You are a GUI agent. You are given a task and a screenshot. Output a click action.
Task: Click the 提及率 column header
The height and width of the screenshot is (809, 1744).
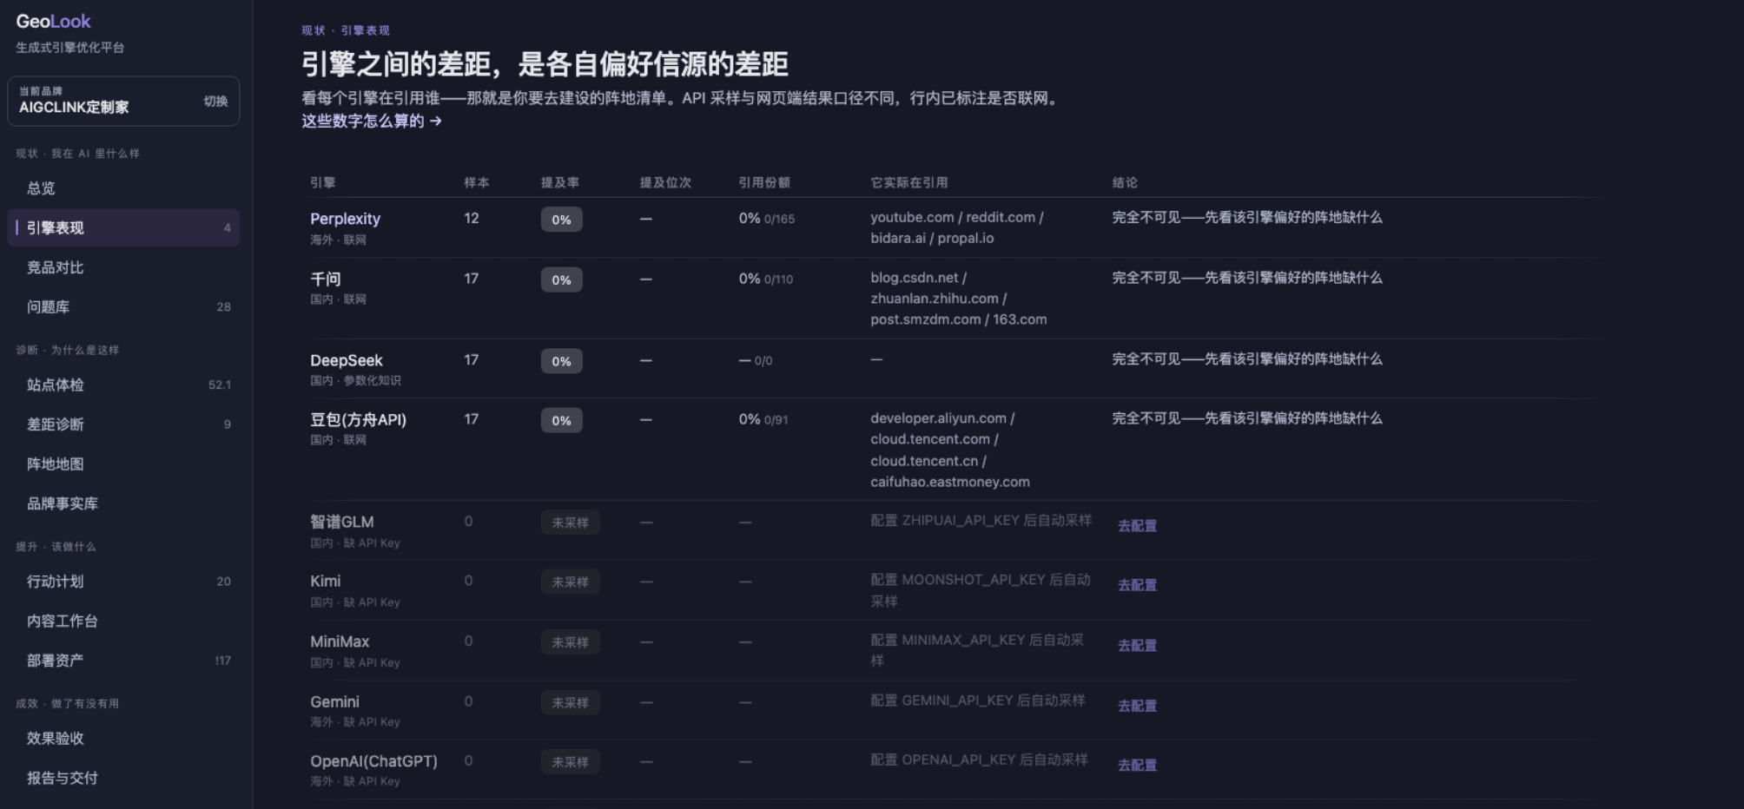(560, 182)
